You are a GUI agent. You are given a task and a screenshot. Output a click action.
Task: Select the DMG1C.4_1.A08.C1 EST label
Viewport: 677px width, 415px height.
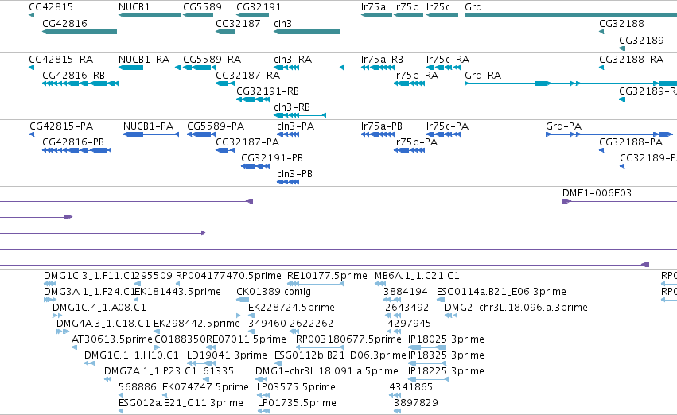(x=99, y=307)
